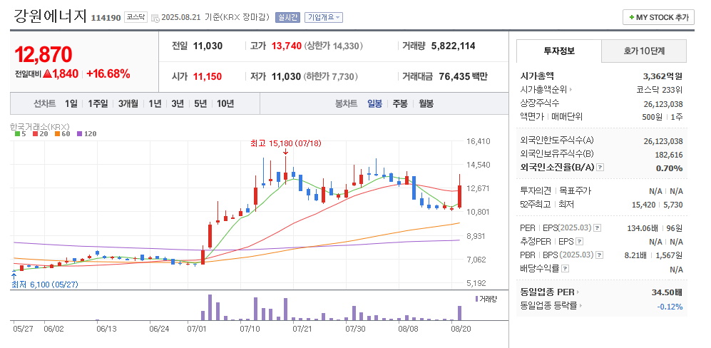Click the 52주최고 value 15,420
This screenshot has width=711, height=348.
pyautogui.click(x=643, y=205)
